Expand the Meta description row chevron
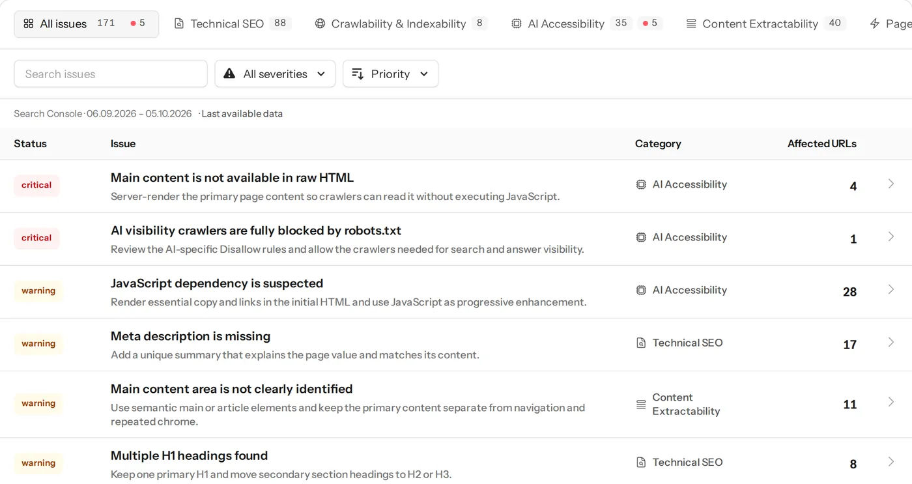The height and width of the screenshot is (484, 912). point(891,342)
